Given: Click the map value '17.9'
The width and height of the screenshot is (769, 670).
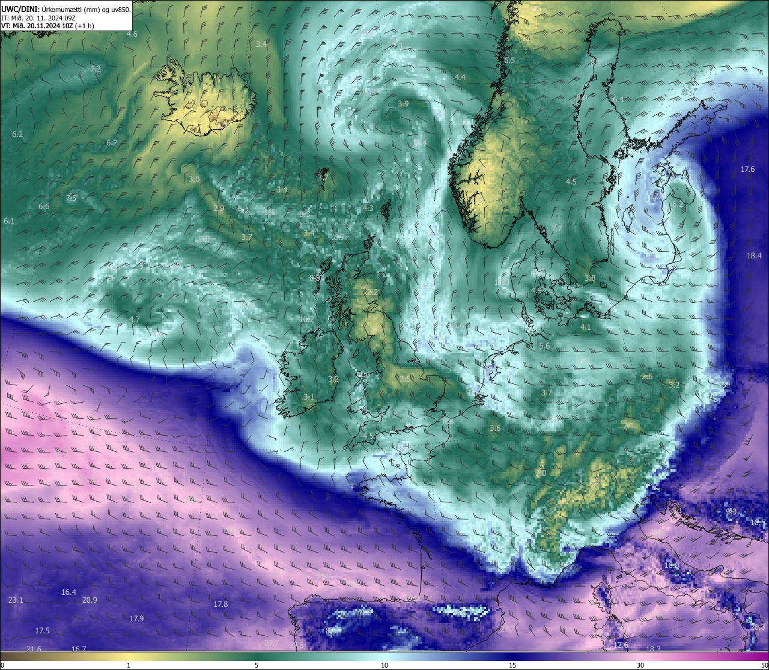Looking at the screenshot, I should click(136, 619).
